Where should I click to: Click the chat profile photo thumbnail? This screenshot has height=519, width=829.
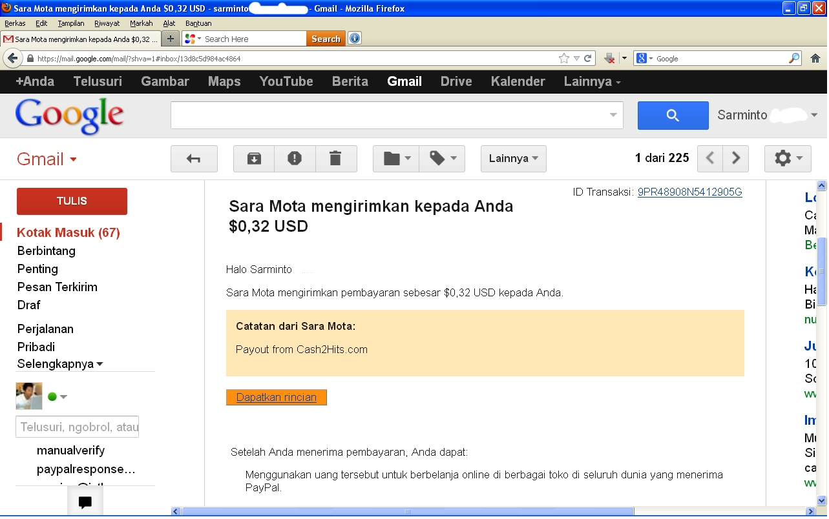[29, 396]
